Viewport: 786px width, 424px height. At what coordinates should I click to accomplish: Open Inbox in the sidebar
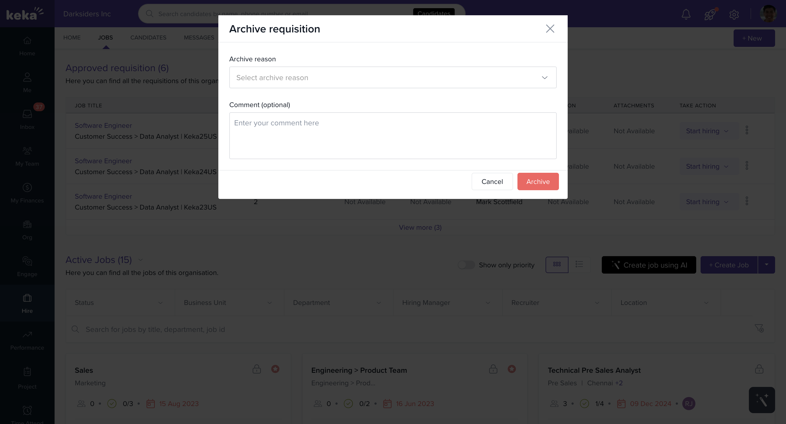pyautogui.click(x=27, y=119)
